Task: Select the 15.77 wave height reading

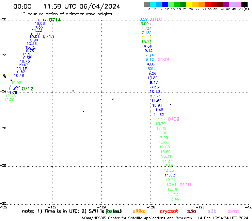Action: (146, 41)
